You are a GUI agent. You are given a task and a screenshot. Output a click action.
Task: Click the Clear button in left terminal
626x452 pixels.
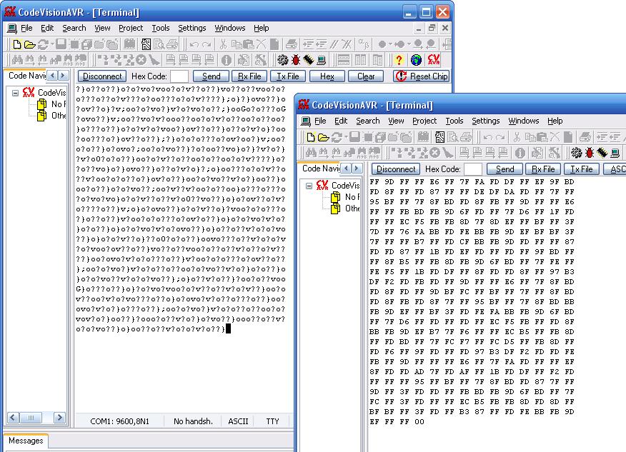(x=366, y=76)
